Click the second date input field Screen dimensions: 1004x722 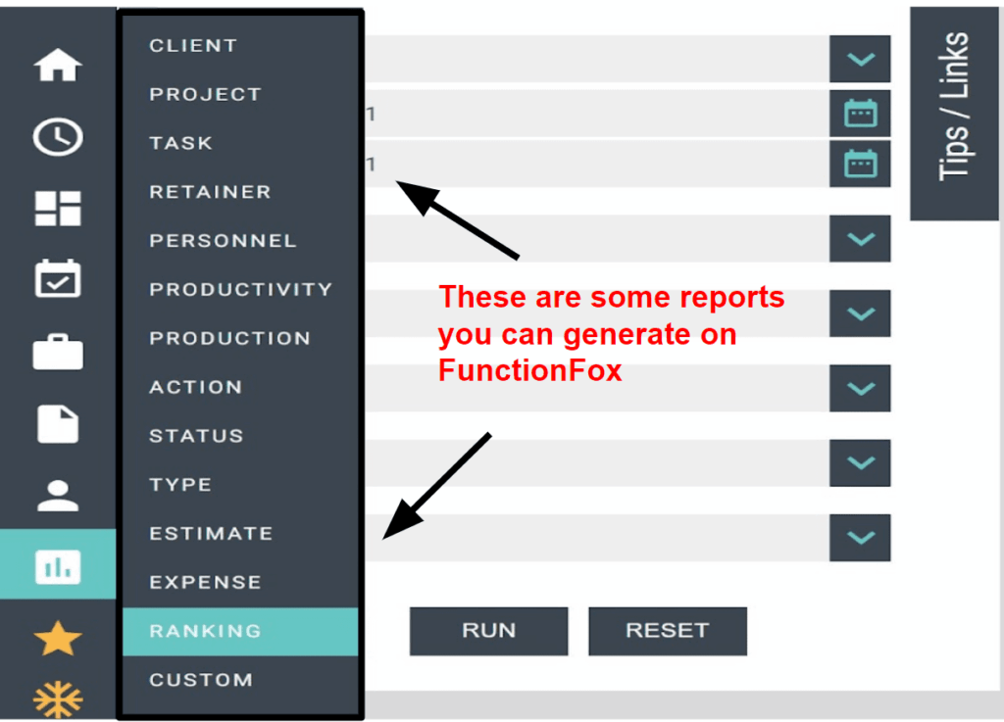click(x=597, y=165)
